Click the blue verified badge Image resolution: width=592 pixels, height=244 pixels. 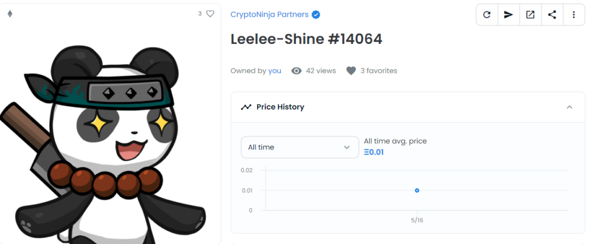coord(316,14)
